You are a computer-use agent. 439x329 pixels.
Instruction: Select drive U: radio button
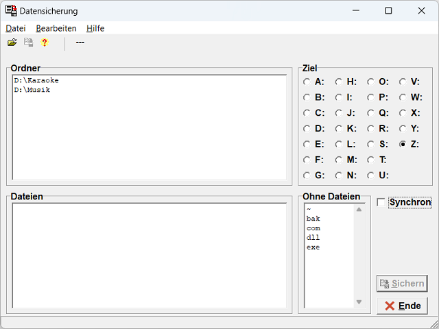(370, 175)
